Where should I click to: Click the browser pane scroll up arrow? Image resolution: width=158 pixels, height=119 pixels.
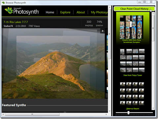[110, 7]
